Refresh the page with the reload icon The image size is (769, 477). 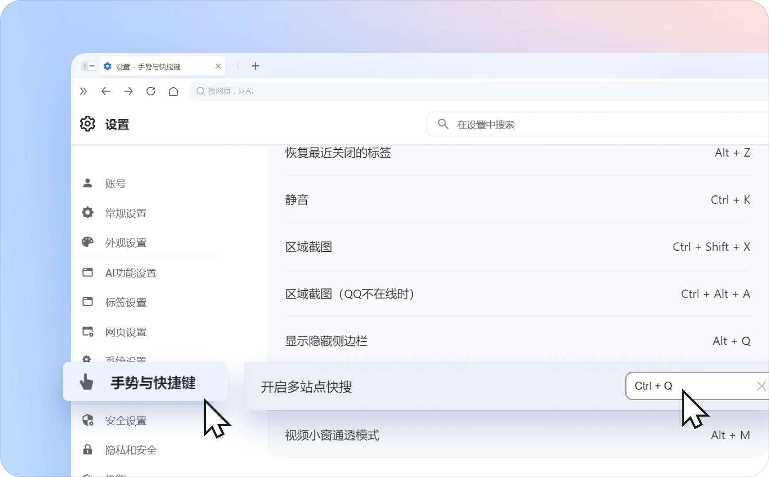(x=151, y=91)
